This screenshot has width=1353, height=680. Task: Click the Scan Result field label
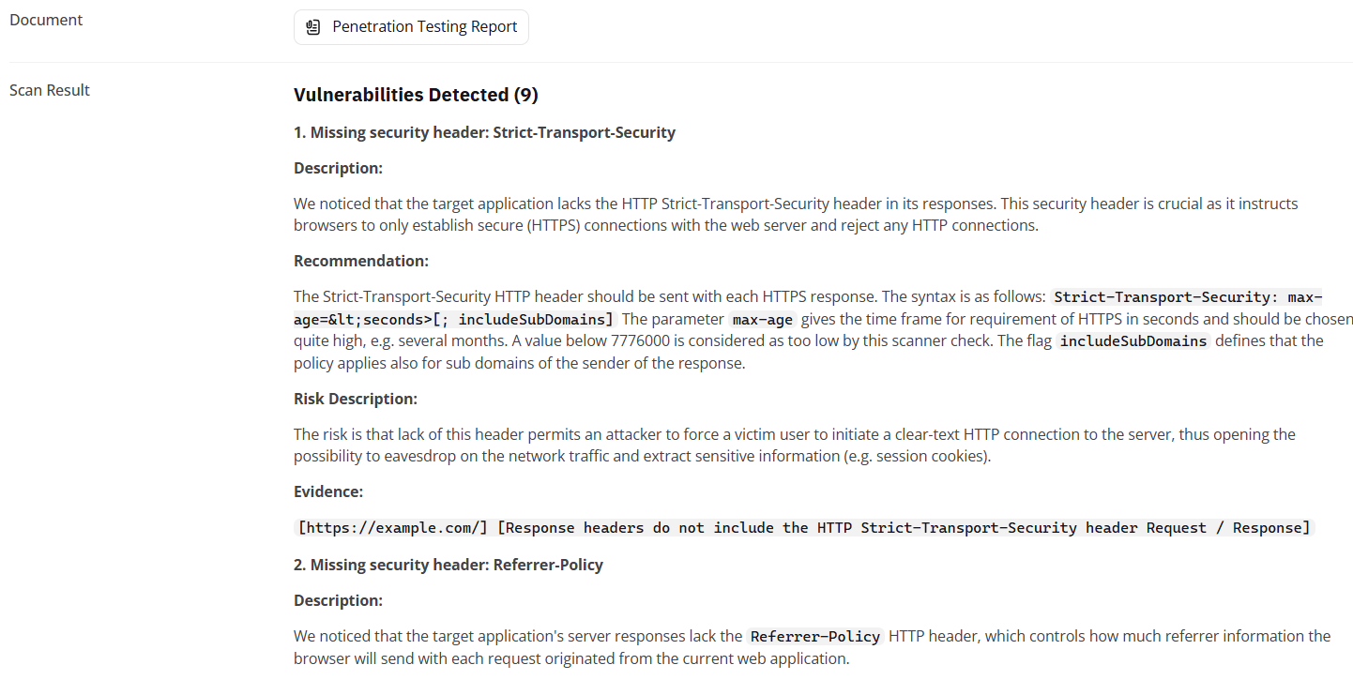[50, 90]
